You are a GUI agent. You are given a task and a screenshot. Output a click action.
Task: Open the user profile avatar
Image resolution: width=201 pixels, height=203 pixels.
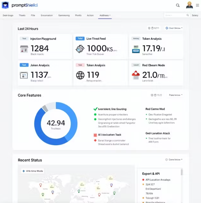(189, 5)
